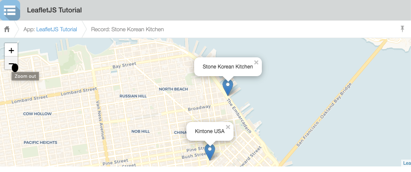Click the North Beach neighborhood label
411x172 pixels.
click(173, 89)
